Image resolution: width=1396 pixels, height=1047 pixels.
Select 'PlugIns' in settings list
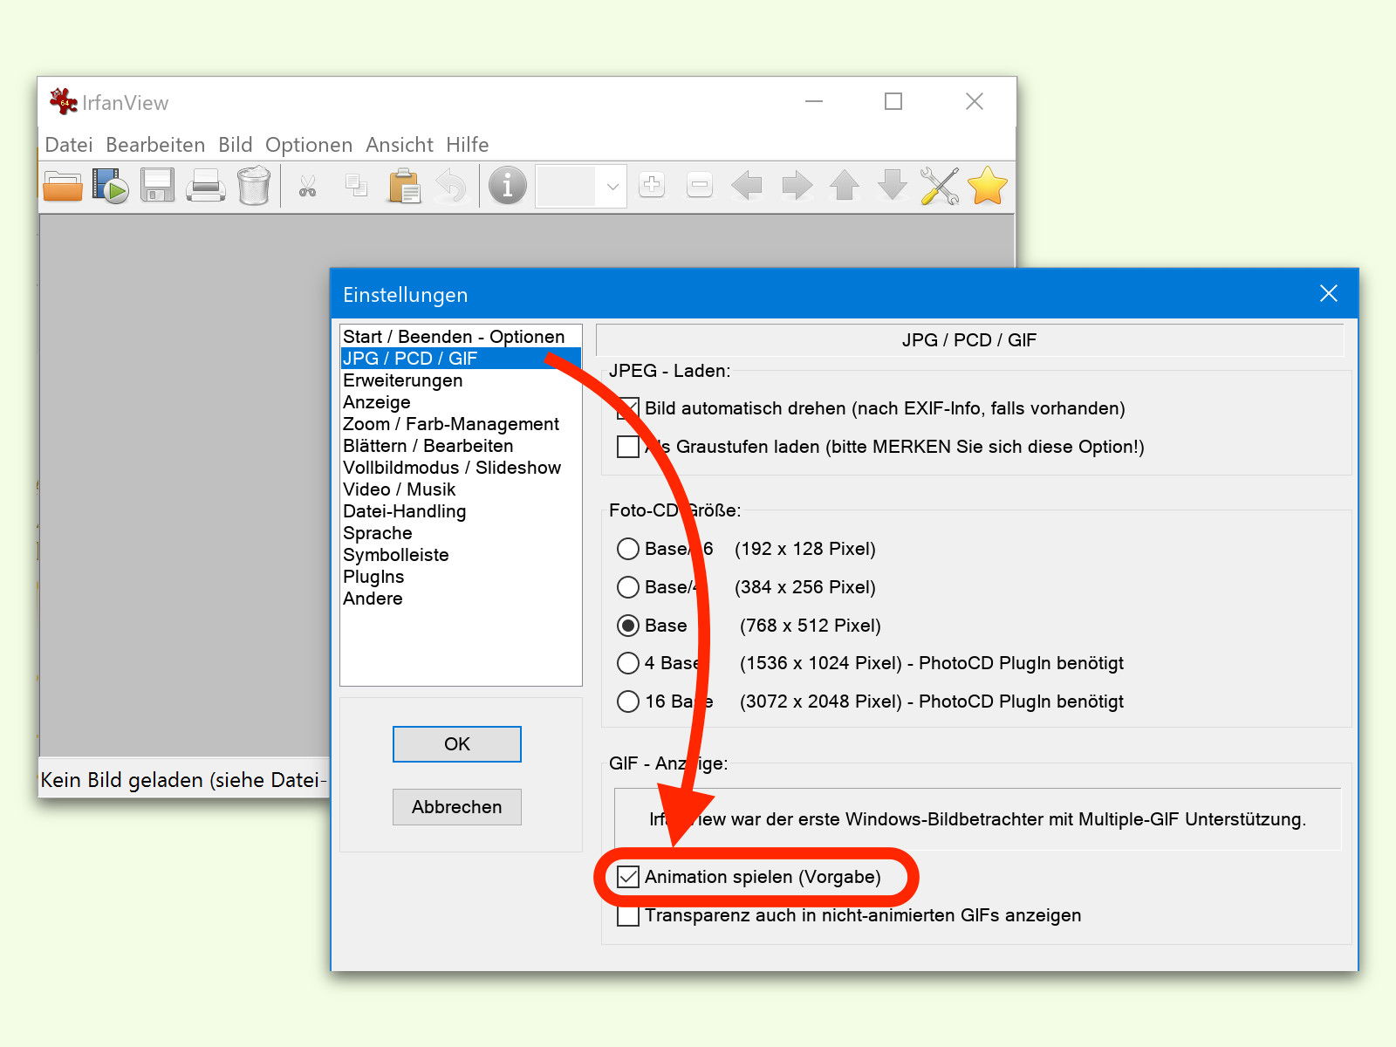[x=461, y=577]
